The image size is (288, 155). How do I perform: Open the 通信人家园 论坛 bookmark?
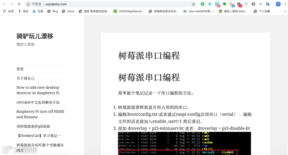(x=233, y=11)
